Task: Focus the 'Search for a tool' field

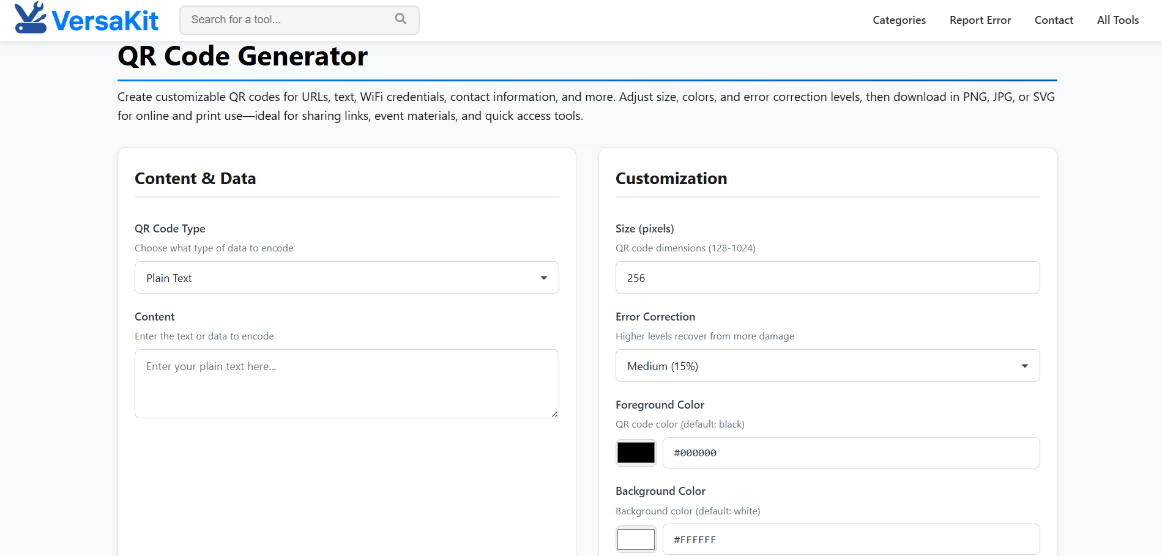Action: tap(299, 20)
